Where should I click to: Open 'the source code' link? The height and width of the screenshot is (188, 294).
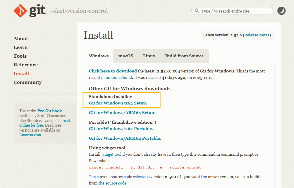[x=113, y=183]
